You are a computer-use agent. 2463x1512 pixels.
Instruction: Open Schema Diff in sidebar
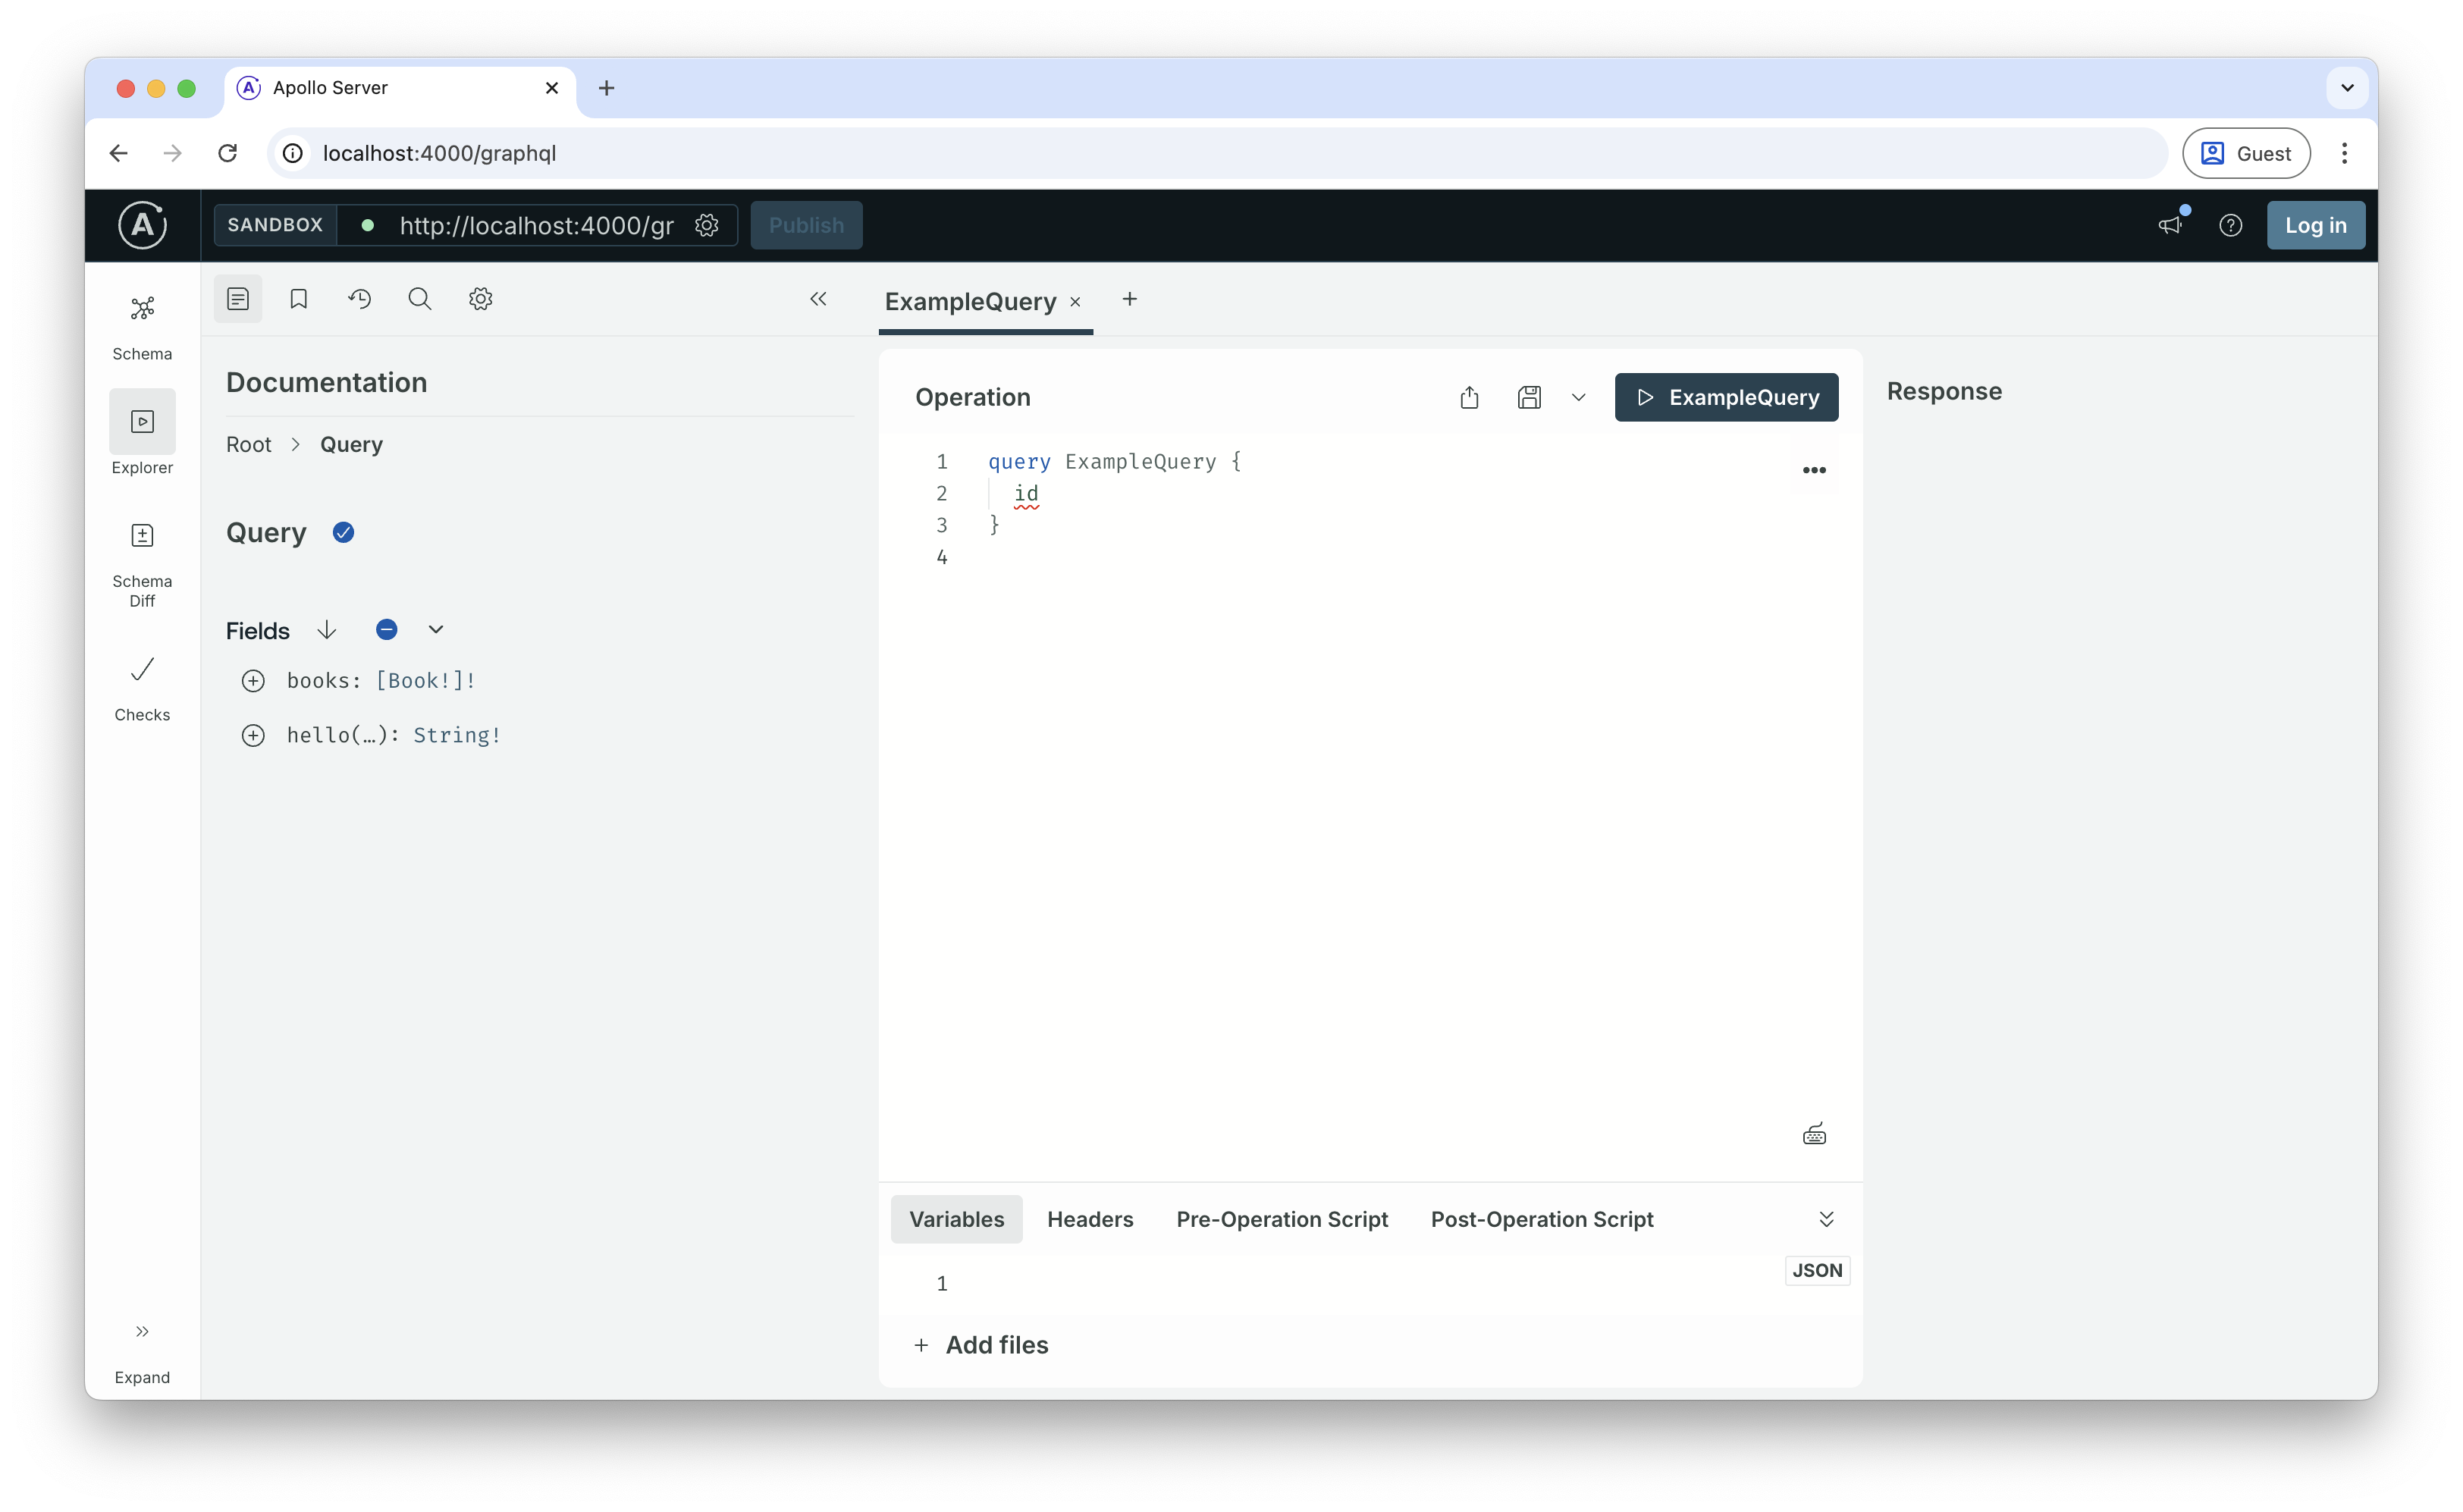pyautogui.click(x=142, y=565)
